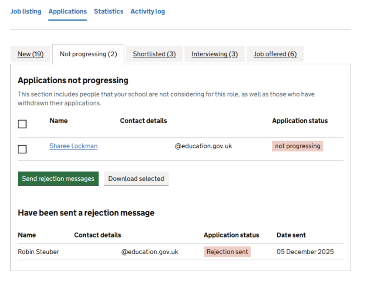This screenshot has width=369, height=294.
Task: Go to the Statistics tab
Action: point(108,11)
